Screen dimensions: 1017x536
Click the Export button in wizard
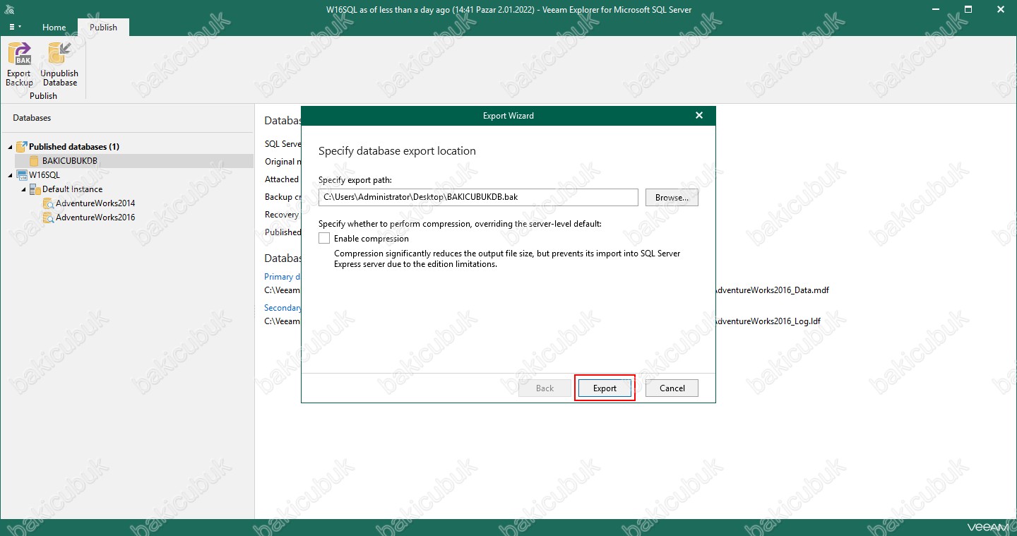coord(605,388)
